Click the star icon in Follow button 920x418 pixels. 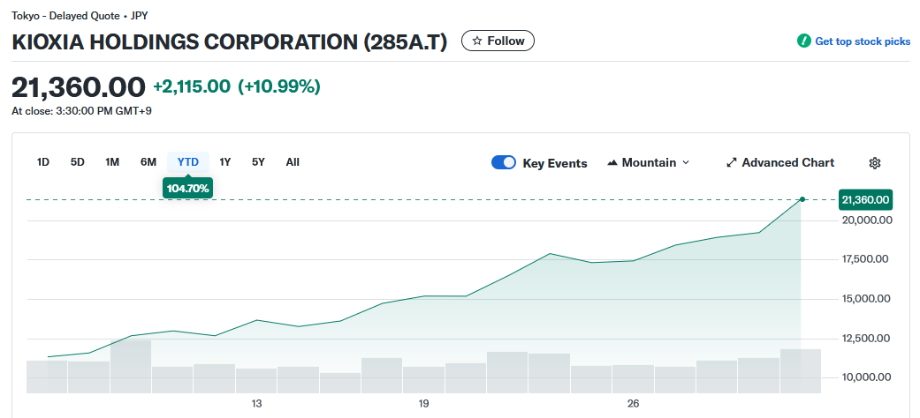(x=477, y=41)
